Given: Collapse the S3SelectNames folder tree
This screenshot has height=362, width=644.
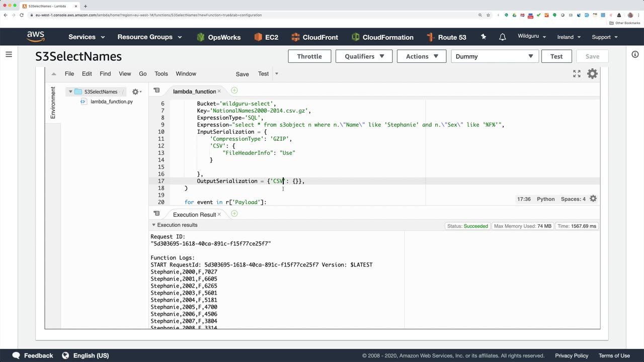Looking at the screenshot, I should [70, 92].
